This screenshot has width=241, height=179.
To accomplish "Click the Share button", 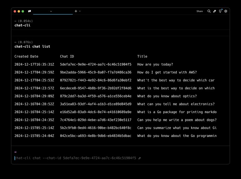I will point(199,11).
